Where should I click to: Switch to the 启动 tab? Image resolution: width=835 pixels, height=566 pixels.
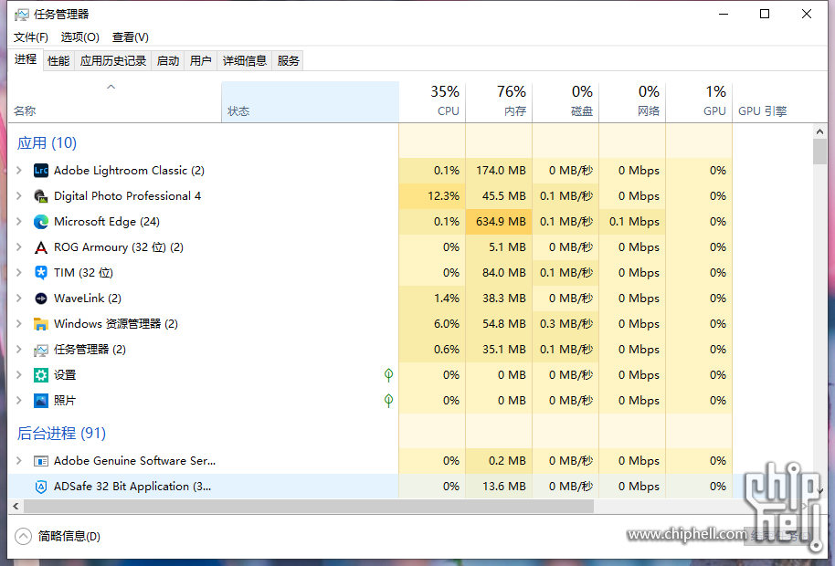pos(168,60)
